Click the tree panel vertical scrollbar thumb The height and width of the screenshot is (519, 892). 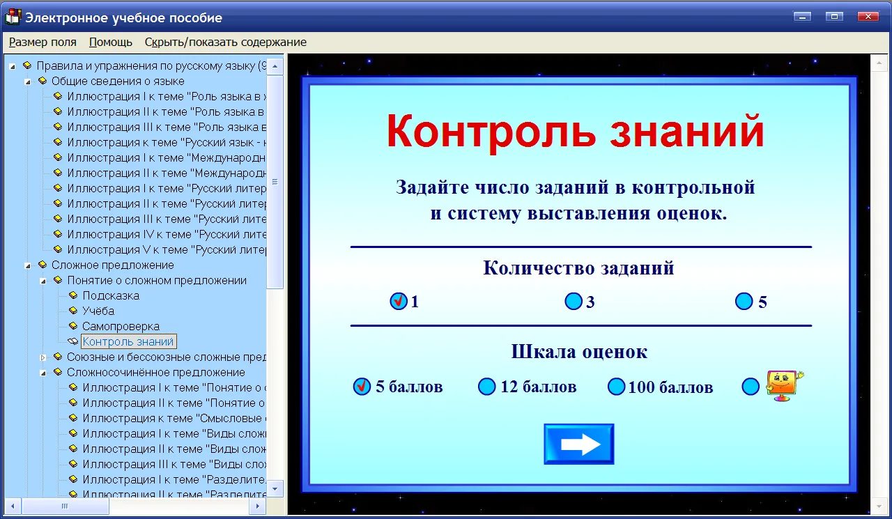275,183
